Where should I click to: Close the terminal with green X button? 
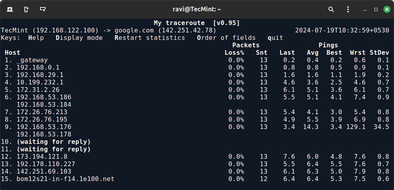[387, 9]
